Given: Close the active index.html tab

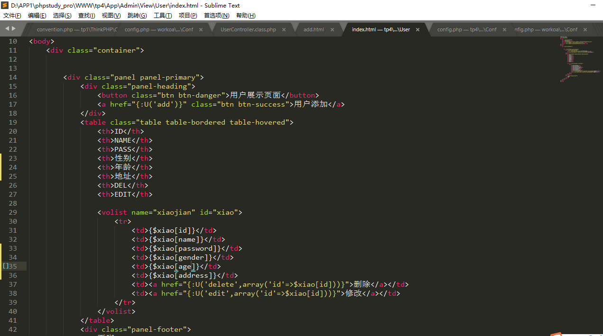Looking at the screenshot, I should 417,29.
